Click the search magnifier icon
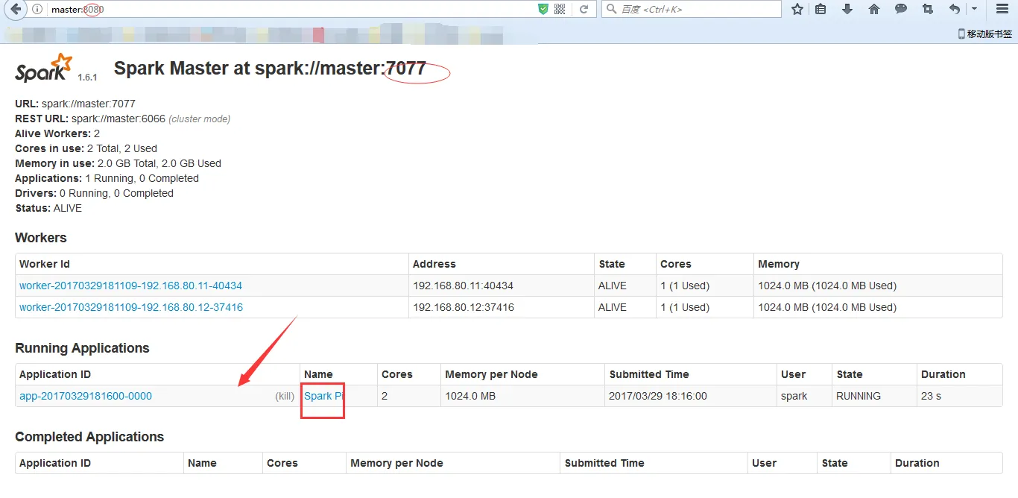Viewport: 1018px width, 498px height. coord(611,9)
